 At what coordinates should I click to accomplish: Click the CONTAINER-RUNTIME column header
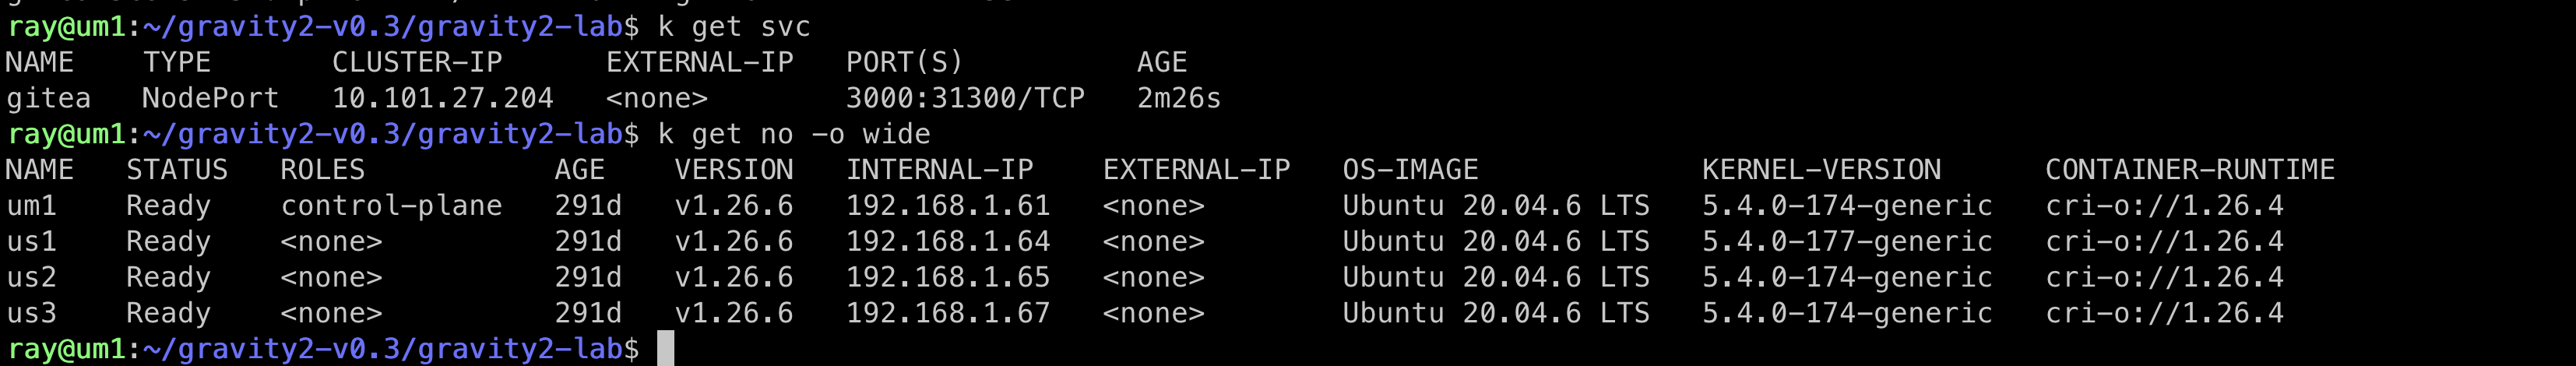pos(2189,170)
